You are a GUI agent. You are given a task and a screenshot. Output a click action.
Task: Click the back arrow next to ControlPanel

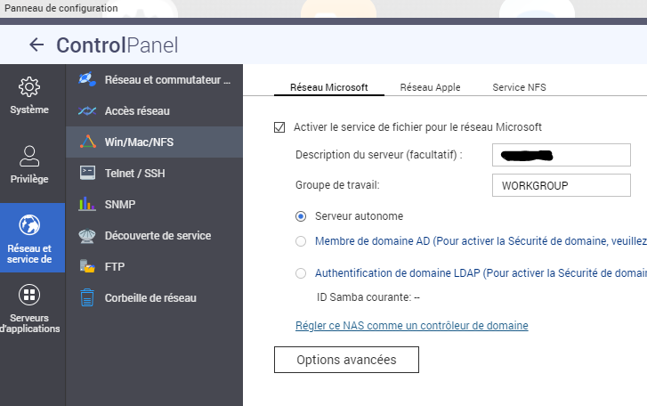point(36,45)
